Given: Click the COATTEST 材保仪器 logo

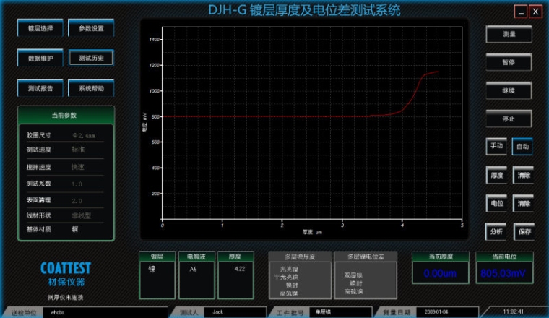Looking at the screenshot, I should (66, 274).
